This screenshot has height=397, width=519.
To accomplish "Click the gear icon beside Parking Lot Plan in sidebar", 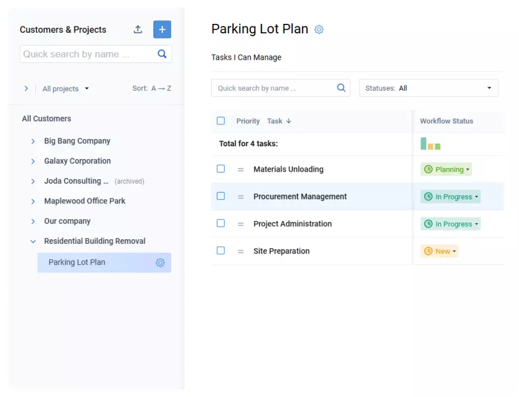I will coord(160,262).
